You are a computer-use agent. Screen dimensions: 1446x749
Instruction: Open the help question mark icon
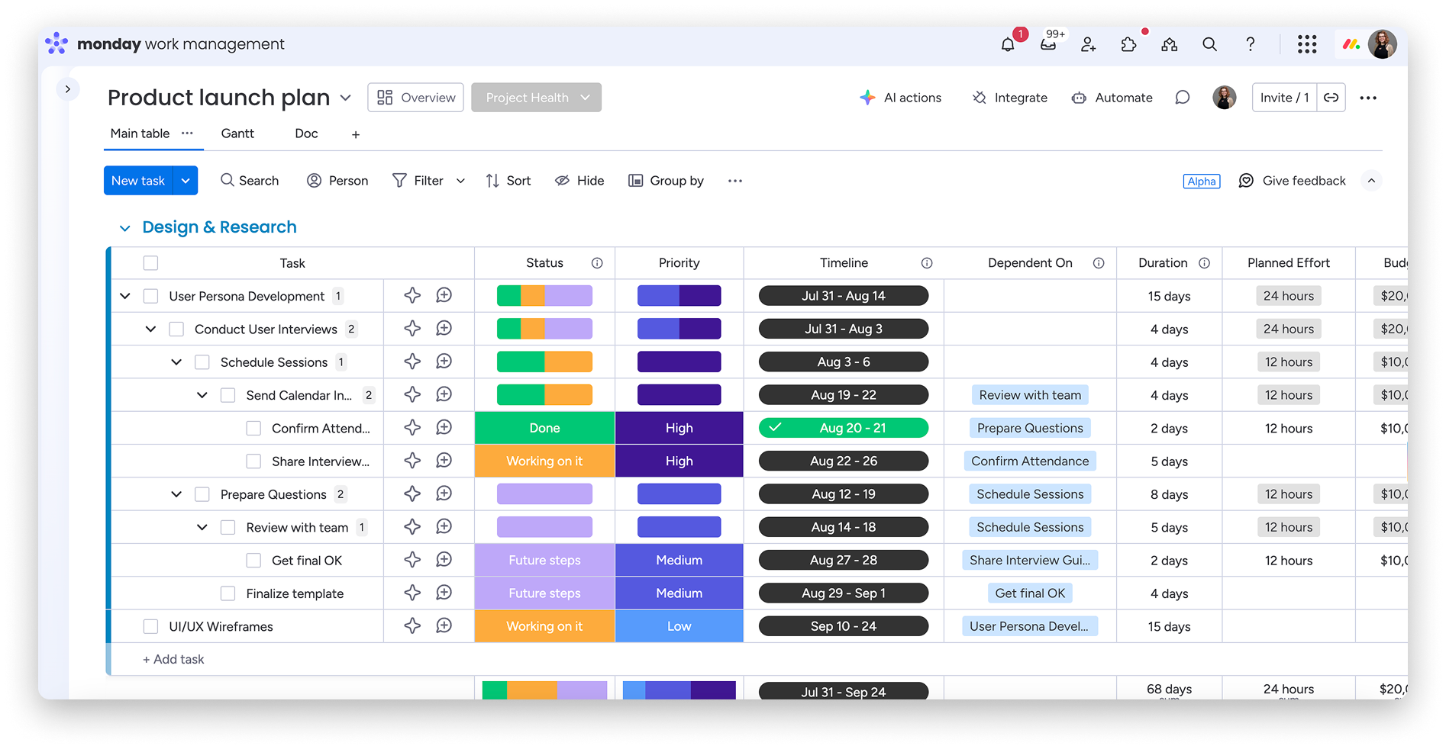1250,45
